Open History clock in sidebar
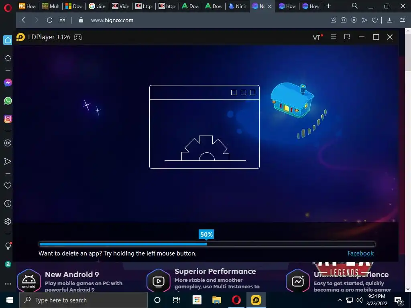 tap(8, 203)
